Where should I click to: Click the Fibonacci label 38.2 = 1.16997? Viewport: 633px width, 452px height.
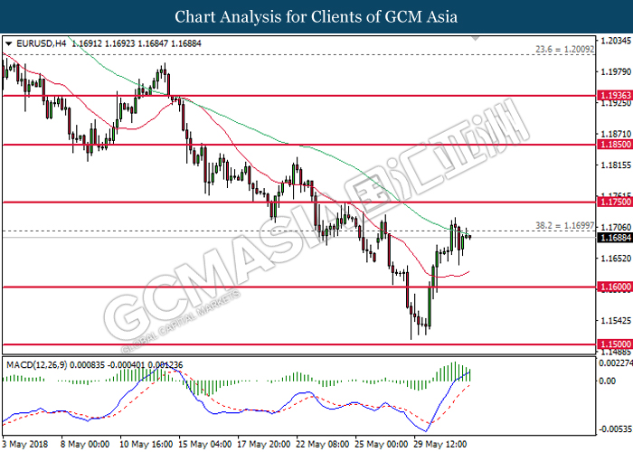(x=565, y=226)
